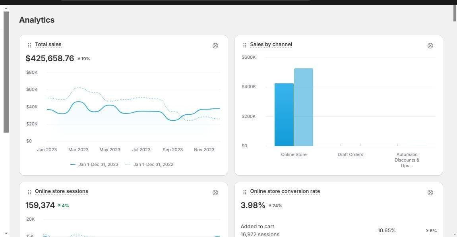Viewport: 457px width, 237px height.
Task: Remove the Online store conversion rate card
Action: pyautogui.click(x=430, y=193)
